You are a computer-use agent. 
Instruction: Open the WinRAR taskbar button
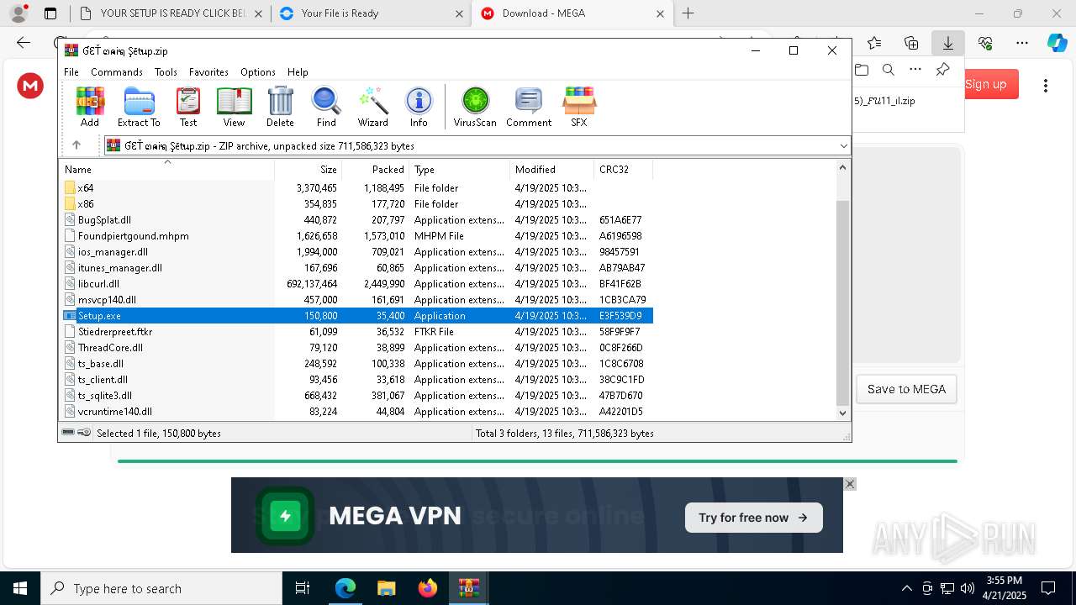(x=469, y=588)
